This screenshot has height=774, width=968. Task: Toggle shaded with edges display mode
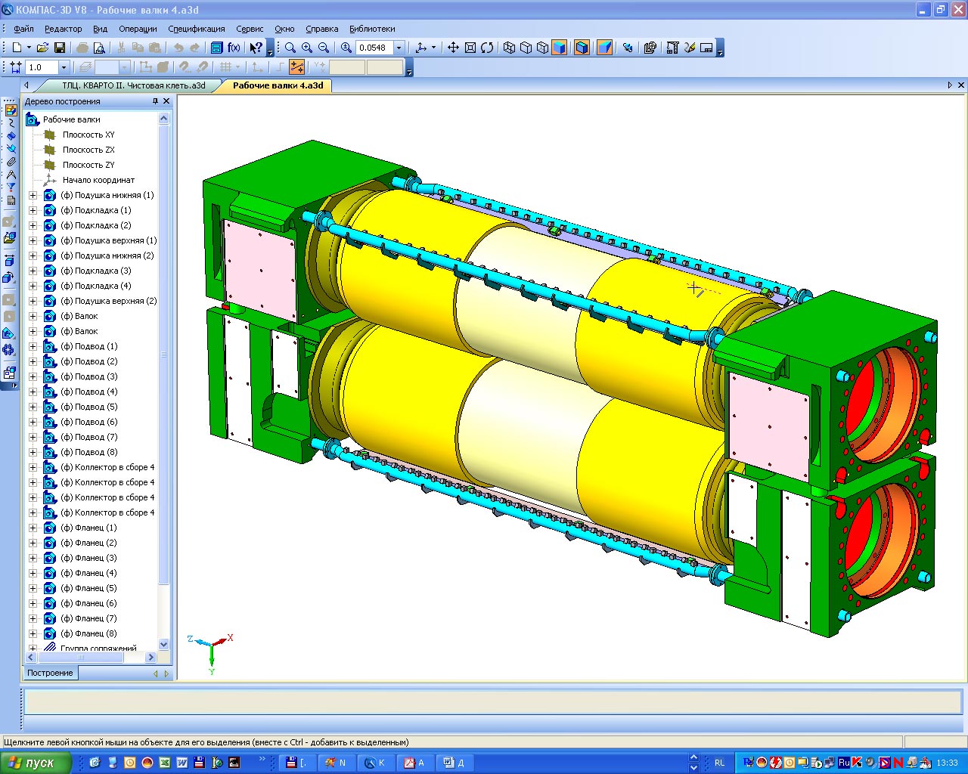pyautogui.click(x=582, y=48)
